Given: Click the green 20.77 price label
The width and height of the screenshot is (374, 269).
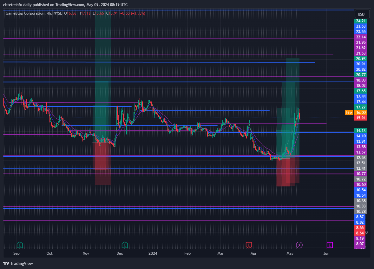Looking at the screenshot, I should 361,75.
